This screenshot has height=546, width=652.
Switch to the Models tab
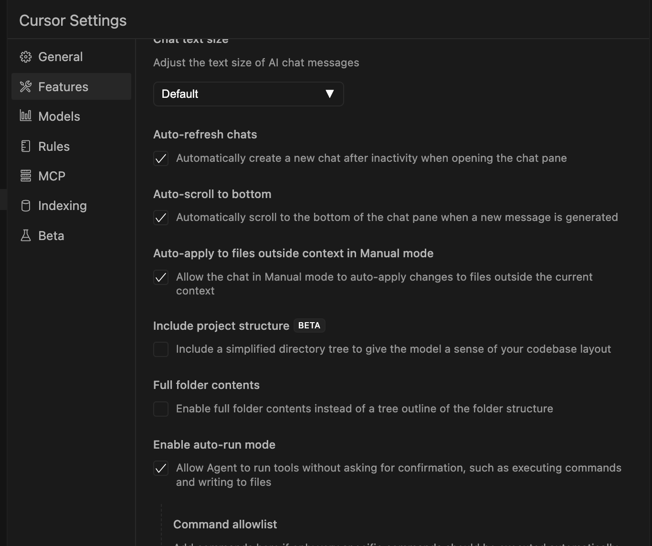71,116
